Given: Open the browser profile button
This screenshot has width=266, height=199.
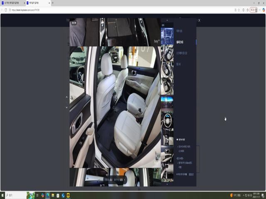Looking at the screenshot, I should pyautogui.click(x=253, y=10).
